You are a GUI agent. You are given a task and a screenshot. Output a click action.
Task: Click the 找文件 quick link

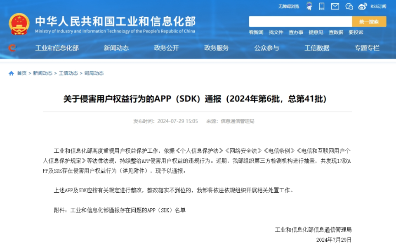click(x=276, y=32)
